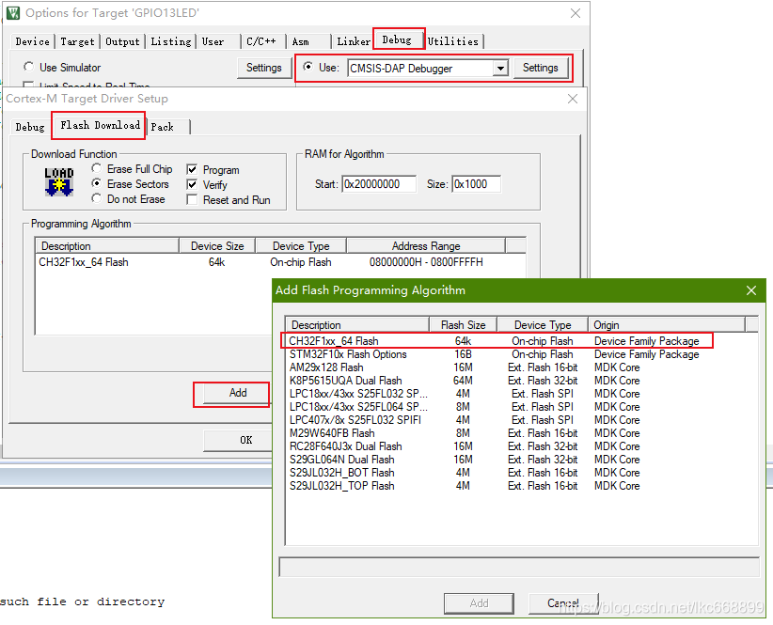The image size is (773, 625).
Task: Toggle the Verify checkbox
Action: click(192, 185)
